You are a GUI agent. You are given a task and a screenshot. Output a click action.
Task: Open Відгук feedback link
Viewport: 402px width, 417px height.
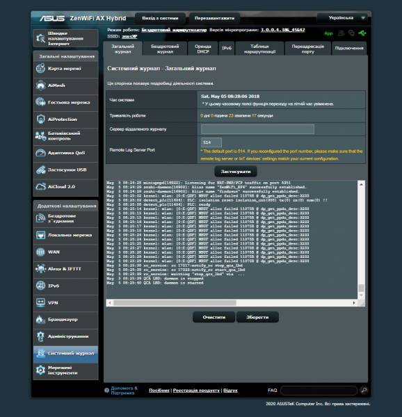(x=230, y=391)
